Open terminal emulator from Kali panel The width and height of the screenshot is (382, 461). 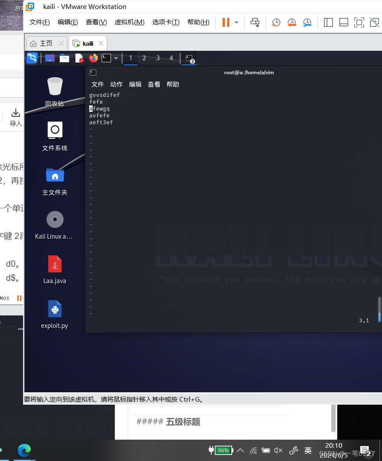(x=106, y=58)
